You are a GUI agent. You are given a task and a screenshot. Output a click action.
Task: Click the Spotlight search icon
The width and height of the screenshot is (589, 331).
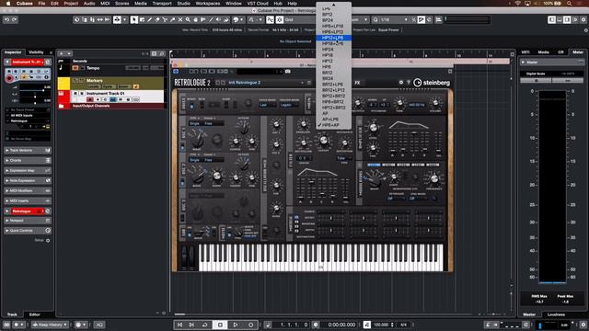tap(570, 4)
